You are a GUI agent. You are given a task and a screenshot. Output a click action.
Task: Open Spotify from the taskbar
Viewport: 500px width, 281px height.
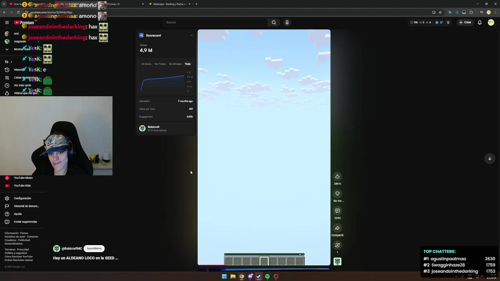267,276
